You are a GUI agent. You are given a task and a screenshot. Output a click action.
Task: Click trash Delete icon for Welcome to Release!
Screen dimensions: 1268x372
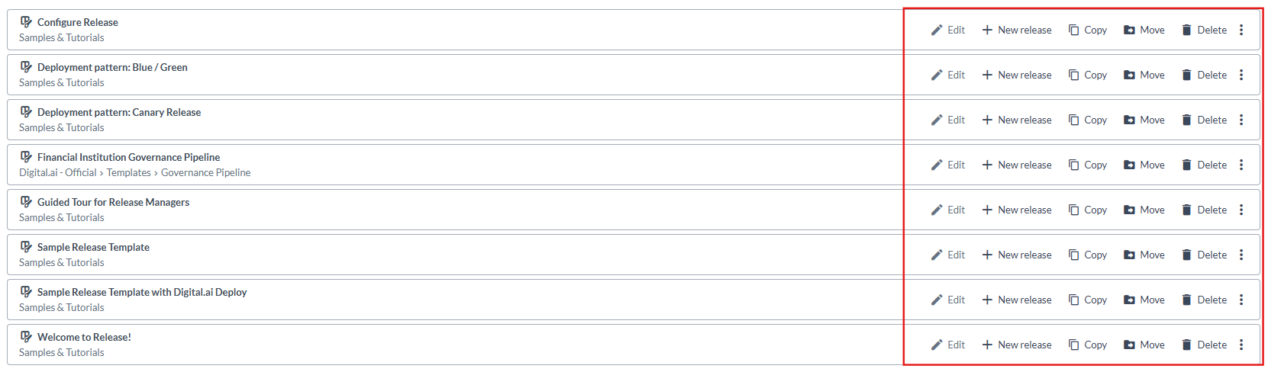(x=1186, y=345)
